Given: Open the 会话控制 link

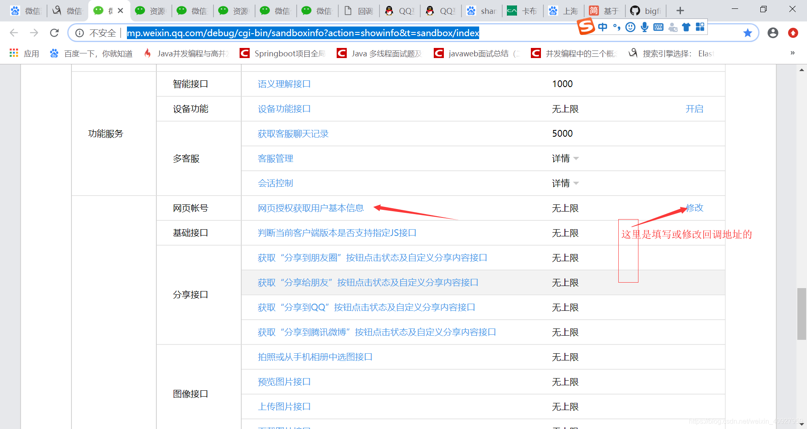Looking at the screenshot, I should click(275, 183).
